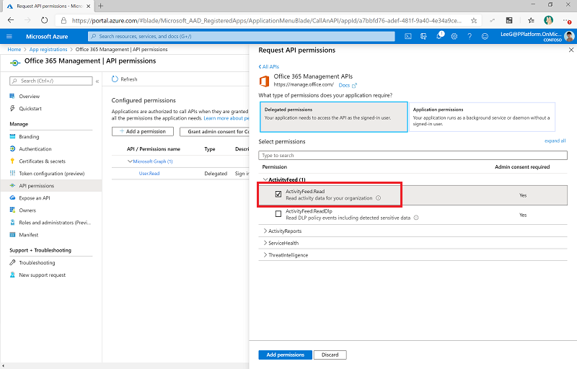Open Learn more about permissions link
Viewport: 577px width, 369px height.
[226, 118]
